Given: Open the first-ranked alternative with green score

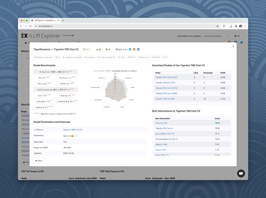Looking at the screenshot, I should (161, 123).
